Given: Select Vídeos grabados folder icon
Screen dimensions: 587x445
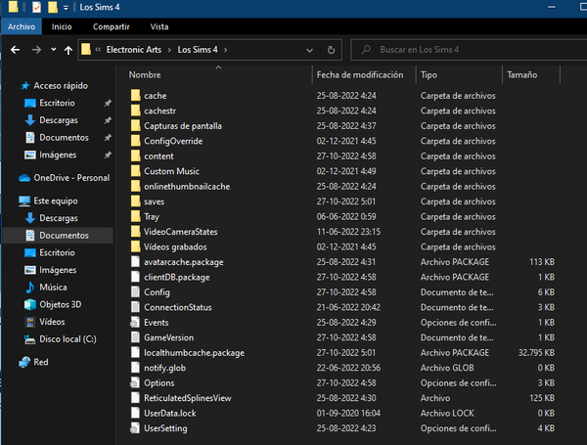Looking at the screenshot, I should click(136, 247).
